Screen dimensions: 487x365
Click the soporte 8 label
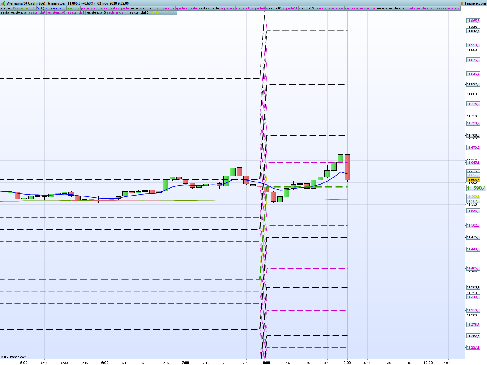coord(243,8)
